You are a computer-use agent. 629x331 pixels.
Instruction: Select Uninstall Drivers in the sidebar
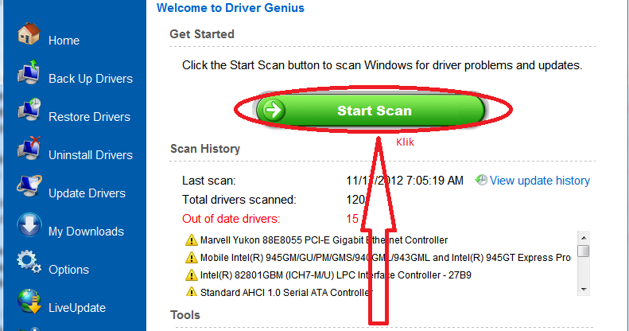91,155
